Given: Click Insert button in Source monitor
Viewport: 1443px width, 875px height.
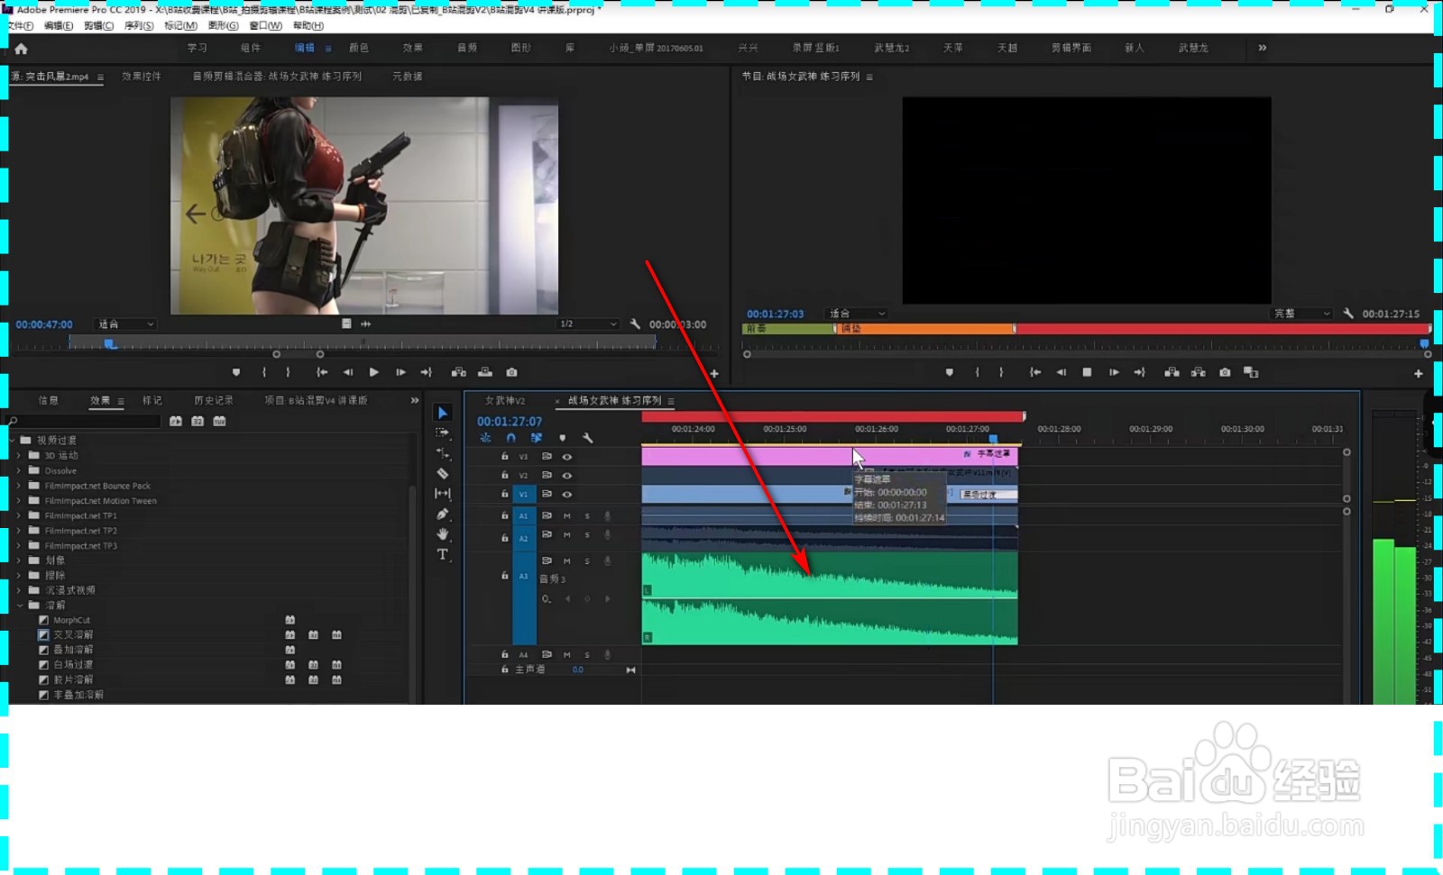Looking at the screenshot, I should coord(459,372).
